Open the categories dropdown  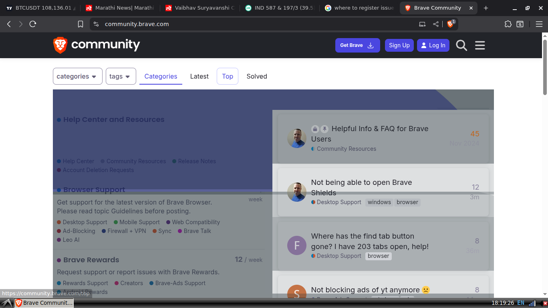[78, 76]
